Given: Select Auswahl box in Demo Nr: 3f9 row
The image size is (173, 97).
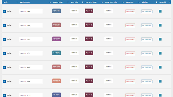Looking at the screenshot, I should [160, 53].
